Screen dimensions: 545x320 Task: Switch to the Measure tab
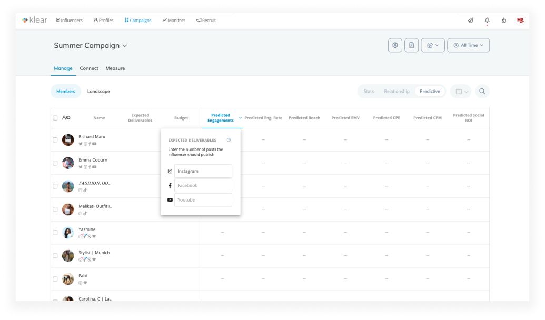pyautogui.click(x=115, y=68)
